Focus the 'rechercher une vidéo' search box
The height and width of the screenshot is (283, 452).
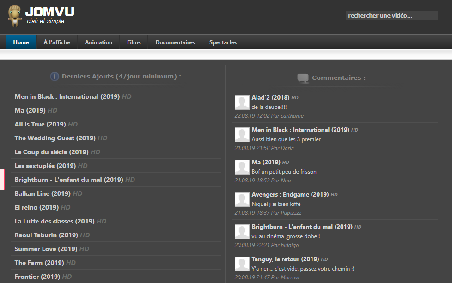pyautogui.click(x=392, y=15)
